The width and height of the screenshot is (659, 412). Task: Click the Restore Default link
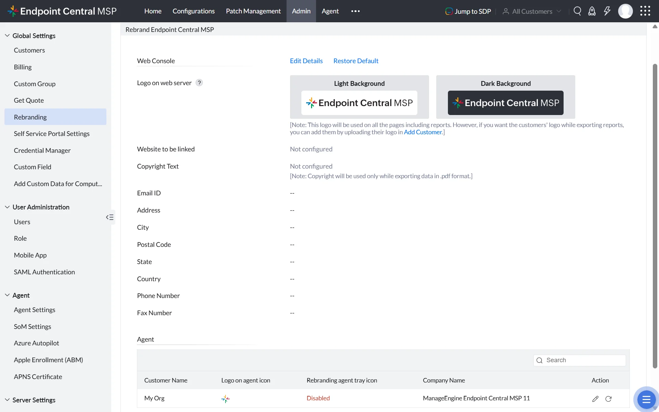coord(356,61)
